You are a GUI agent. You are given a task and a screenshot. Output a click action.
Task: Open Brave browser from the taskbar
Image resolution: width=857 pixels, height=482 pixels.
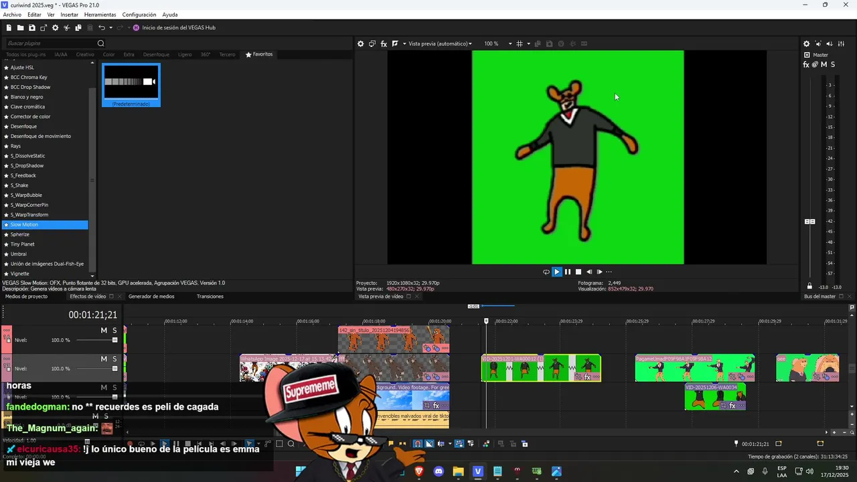pyautogui.click(x=419, y=471)
